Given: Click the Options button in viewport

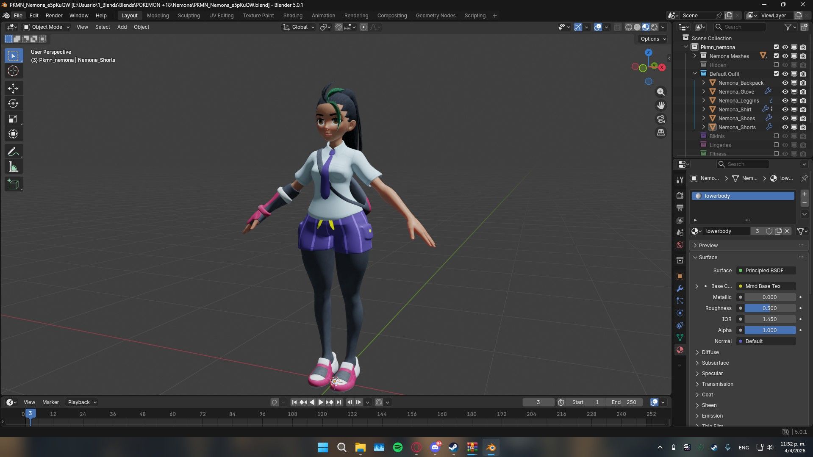Looking at the screenshot, I should coord(653,39).
